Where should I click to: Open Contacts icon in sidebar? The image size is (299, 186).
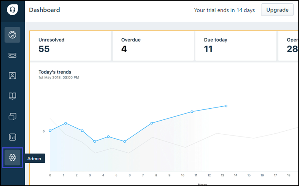pyautogui.click(x=13, y=76)
